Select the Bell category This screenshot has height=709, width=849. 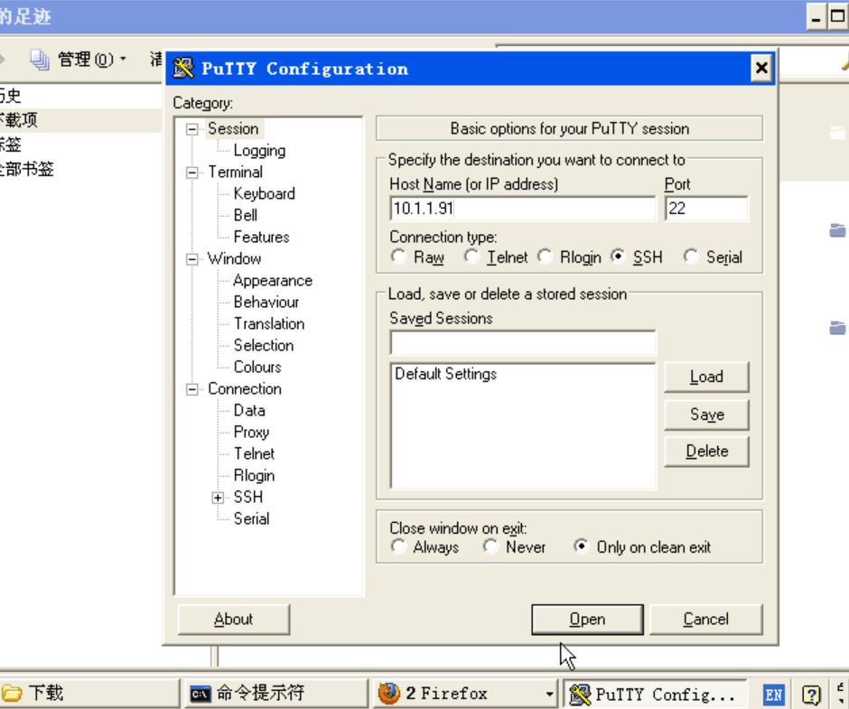tap(246, 216)
